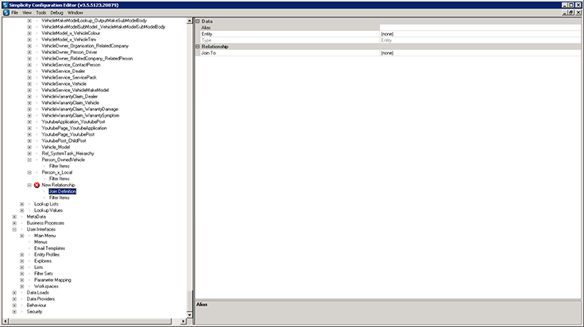
Task: Click the Join To value field
Action: [x=480, y=53]
